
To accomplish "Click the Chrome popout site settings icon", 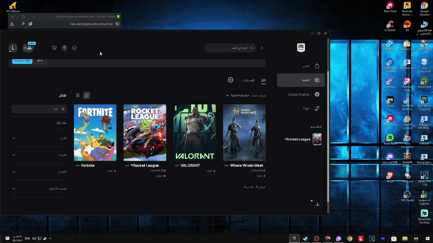I will click(x=117, y=24).
